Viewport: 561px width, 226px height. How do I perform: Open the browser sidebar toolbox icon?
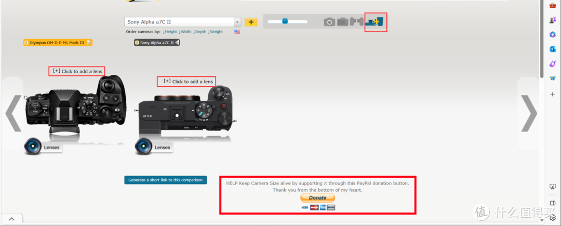(x=552, y=5)
